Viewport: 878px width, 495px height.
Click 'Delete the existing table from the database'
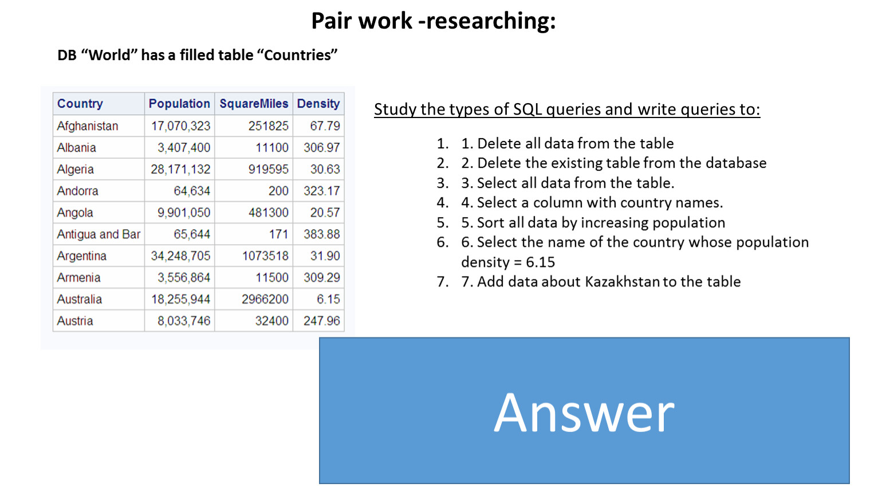click(614, 163)
